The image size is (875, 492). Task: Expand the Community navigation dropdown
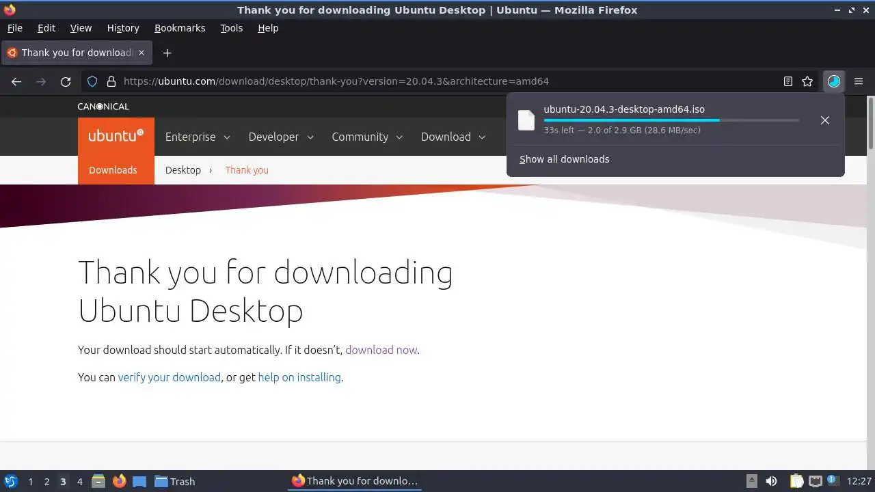pyautogui.click(x=367, y=137)
